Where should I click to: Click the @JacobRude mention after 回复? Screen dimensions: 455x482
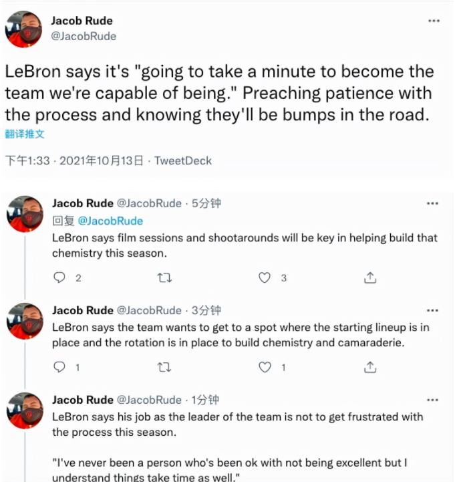pos(110,221)
